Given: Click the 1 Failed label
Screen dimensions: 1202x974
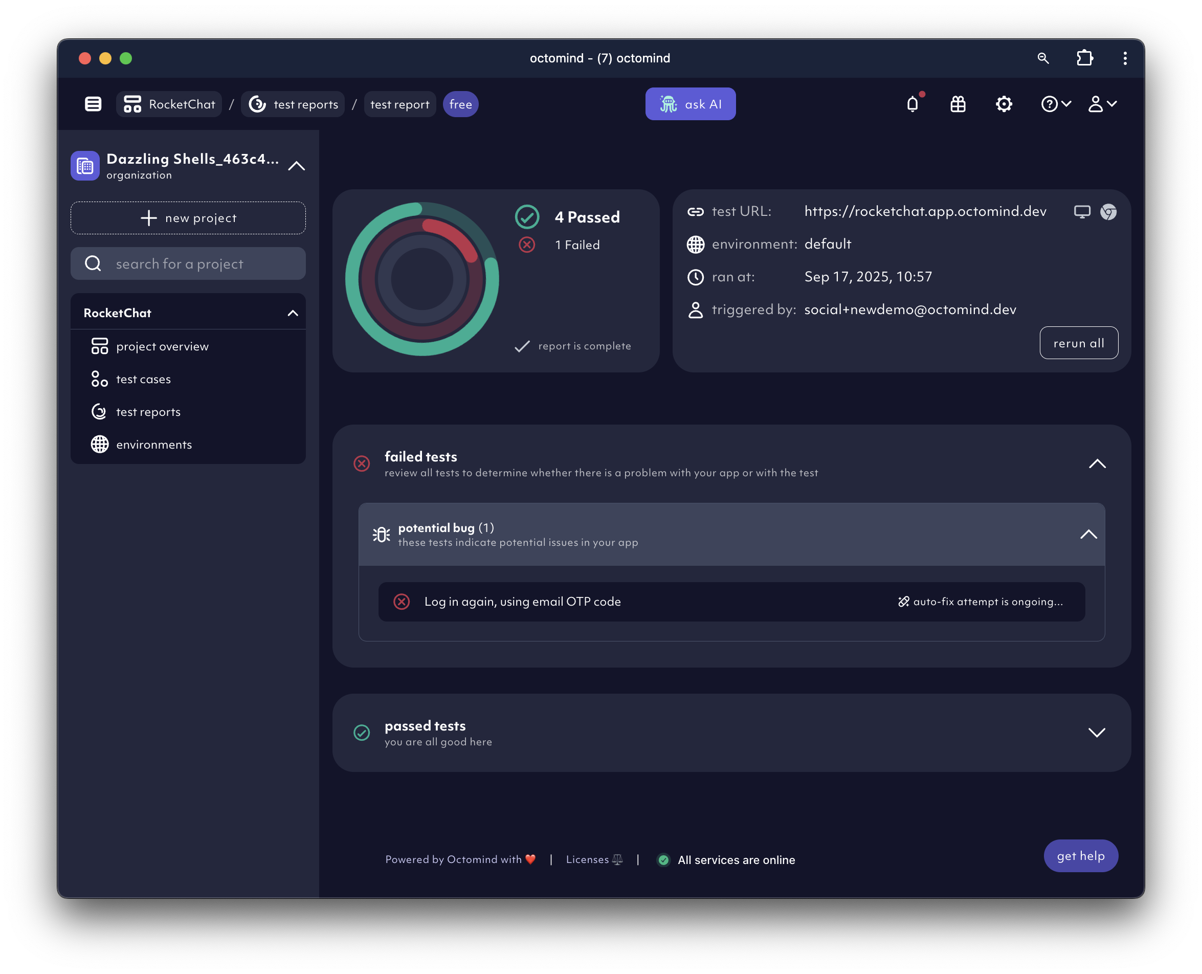Looking at the screenshot, I should pos(577,245).
